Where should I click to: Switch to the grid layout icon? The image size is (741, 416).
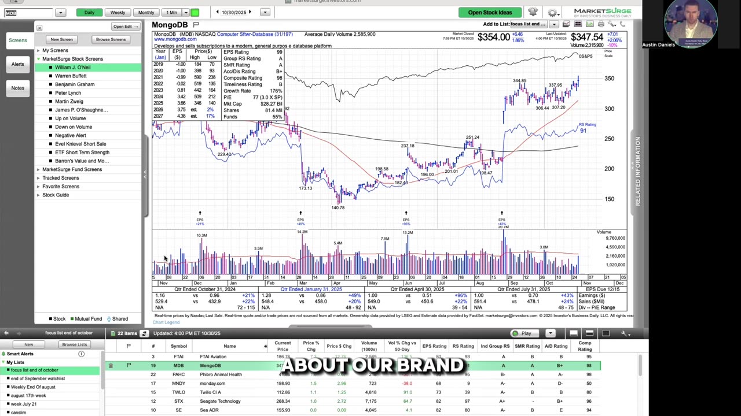578,24
